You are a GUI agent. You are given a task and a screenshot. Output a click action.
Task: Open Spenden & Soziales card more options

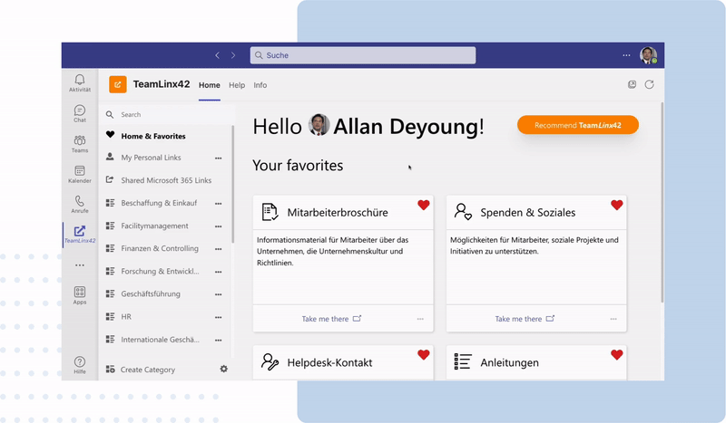[613, 319]
